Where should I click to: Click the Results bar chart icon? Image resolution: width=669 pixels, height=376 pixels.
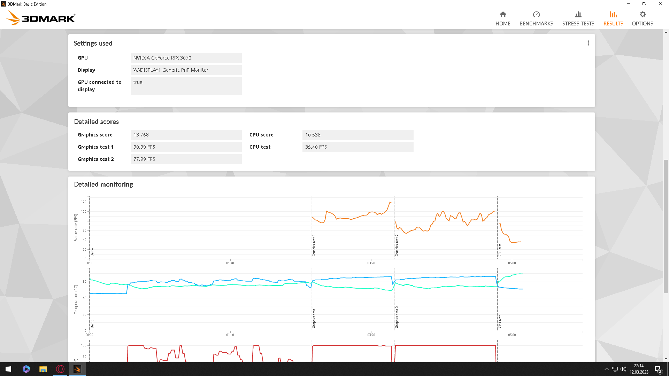click(613, 14)
